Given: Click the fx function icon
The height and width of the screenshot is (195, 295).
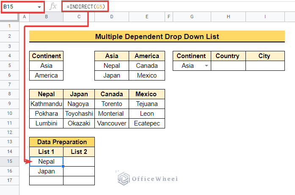Looking at the screenshot, I should (53, 7).
